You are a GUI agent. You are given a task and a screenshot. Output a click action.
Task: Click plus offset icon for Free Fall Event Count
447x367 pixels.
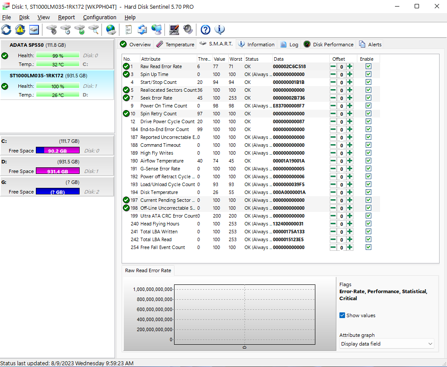(x=350, y=247)
